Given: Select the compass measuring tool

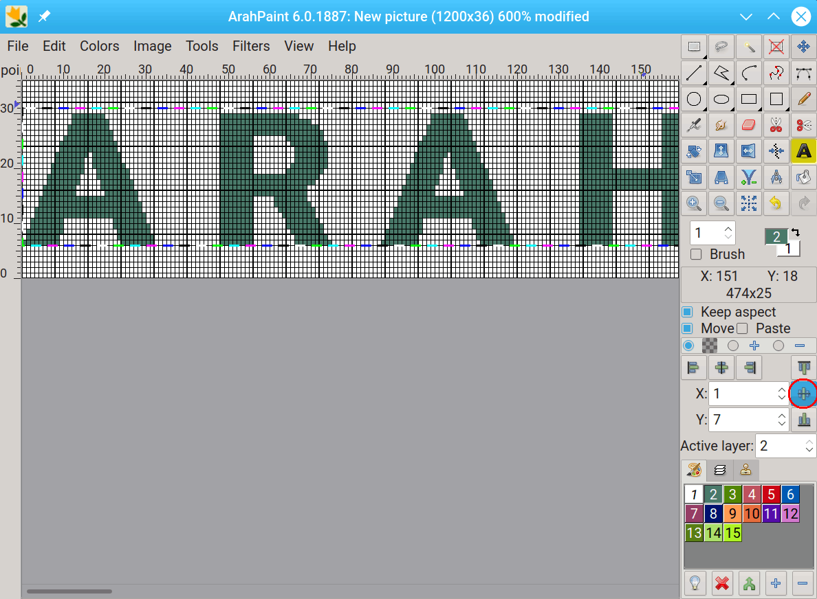Looking at the screenshot, I should coord(776,177).
